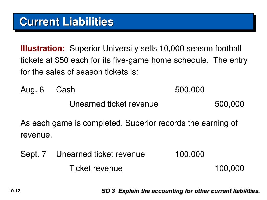Click 'for the sales of season tickets is:'
Screen dimensions: 267x200
pos(80,72)
